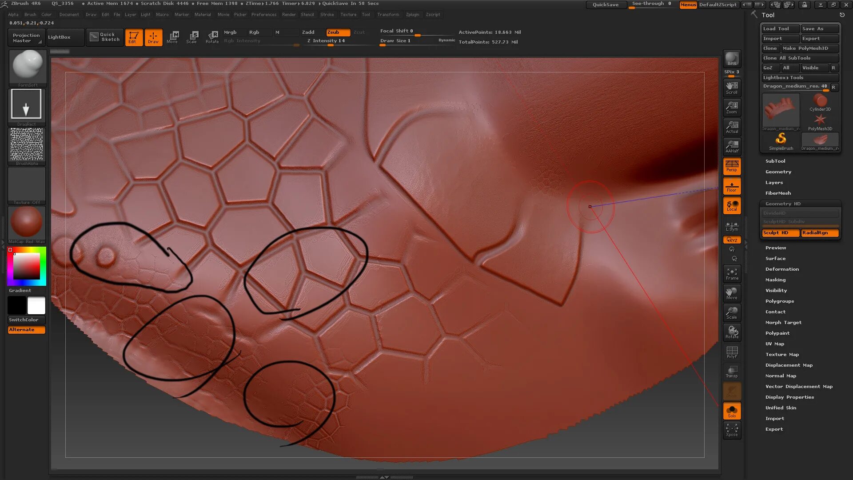853x480 pixels.
Task: Expand the Displacement Map section
Action: pyautogui.click(x=789, y=365)
